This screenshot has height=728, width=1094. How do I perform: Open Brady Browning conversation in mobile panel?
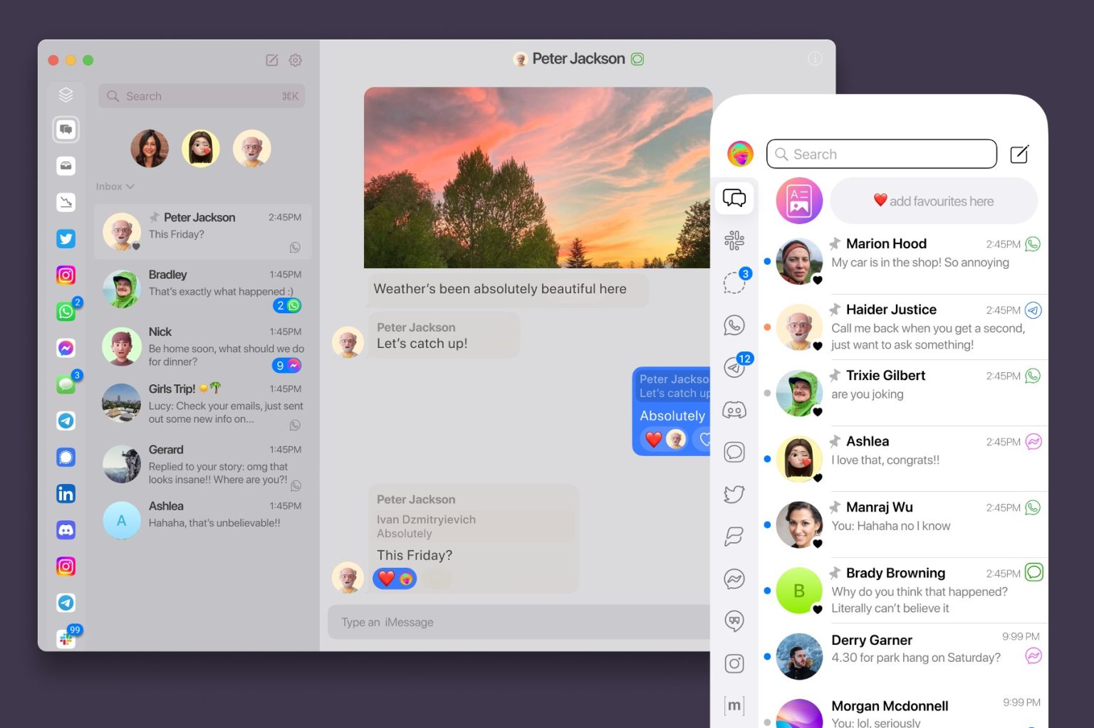tap(902, 591)
